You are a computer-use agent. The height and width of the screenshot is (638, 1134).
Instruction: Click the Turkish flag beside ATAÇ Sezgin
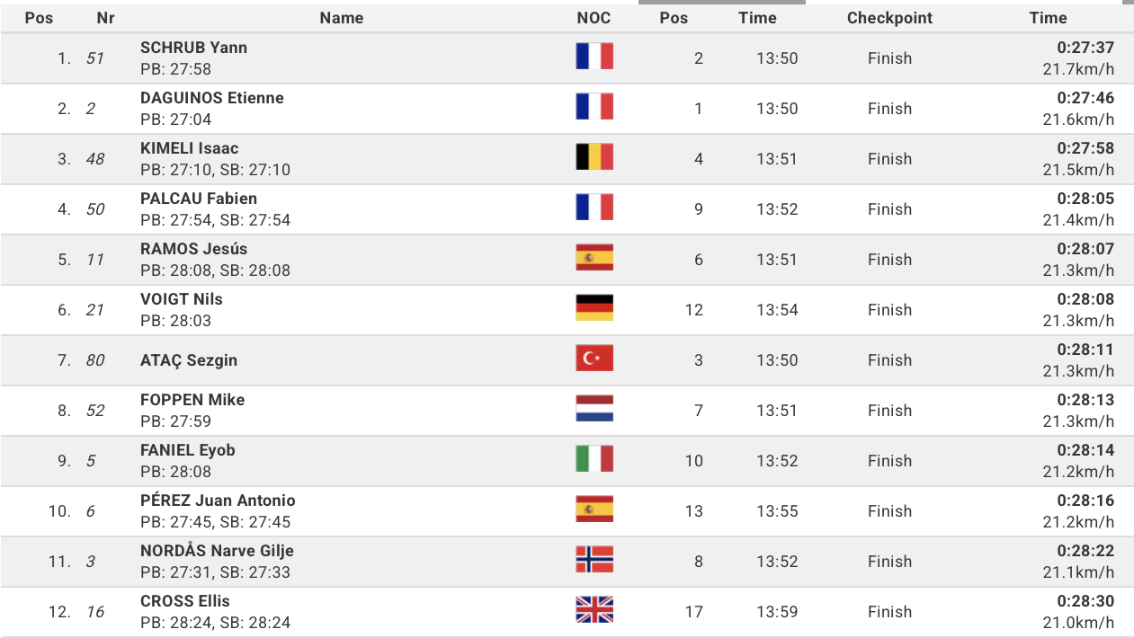[594, 359]
